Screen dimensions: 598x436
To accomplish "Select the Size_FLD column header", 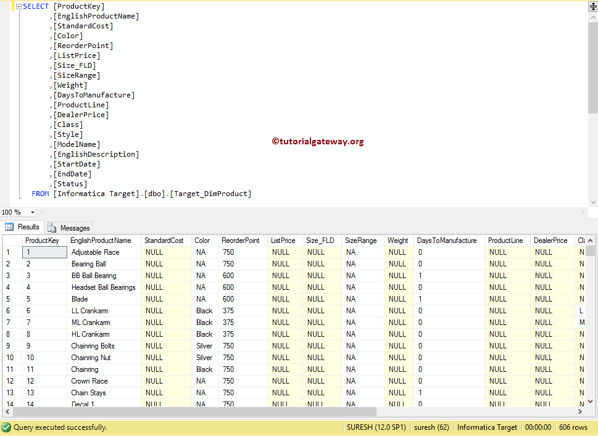I will (x=322, y=241).
